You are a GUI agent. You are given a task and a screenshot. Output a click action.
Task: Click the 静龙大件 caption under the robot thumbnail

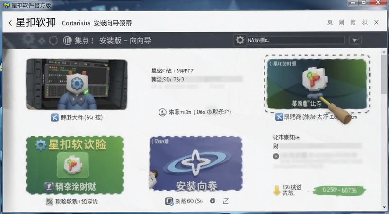(81, 117)
